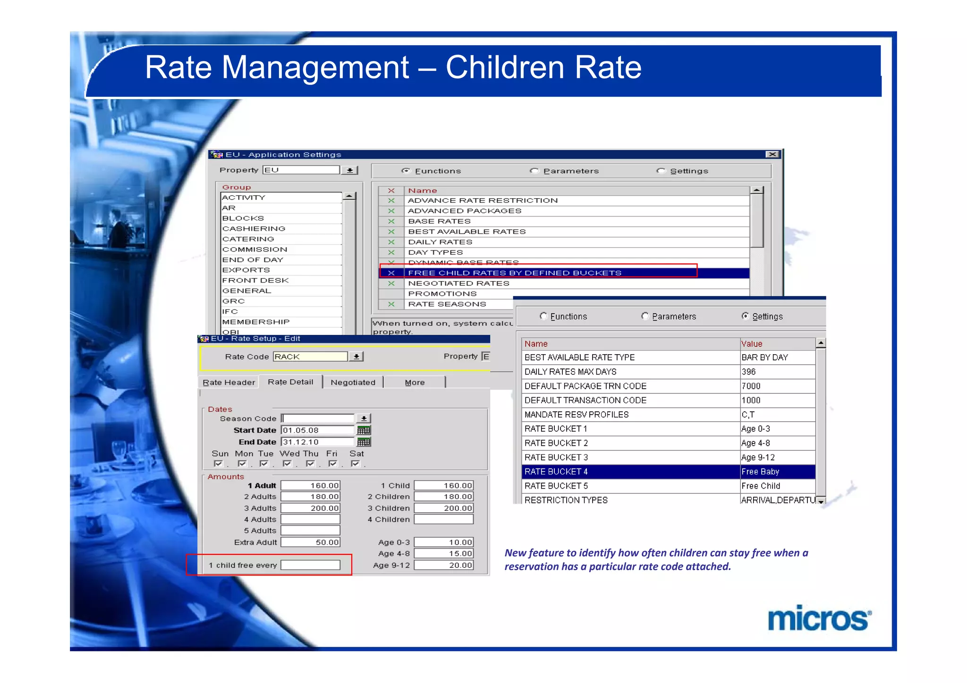Click the 1 child free every field
The width and height of the screenshot is (967, 683).
pos(310,565)
